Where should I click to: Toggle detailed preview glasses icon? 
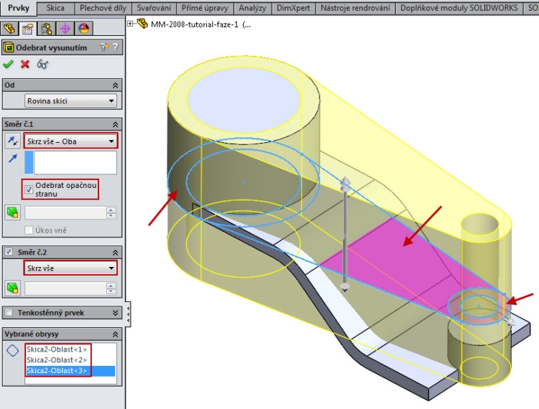point(42,64)
